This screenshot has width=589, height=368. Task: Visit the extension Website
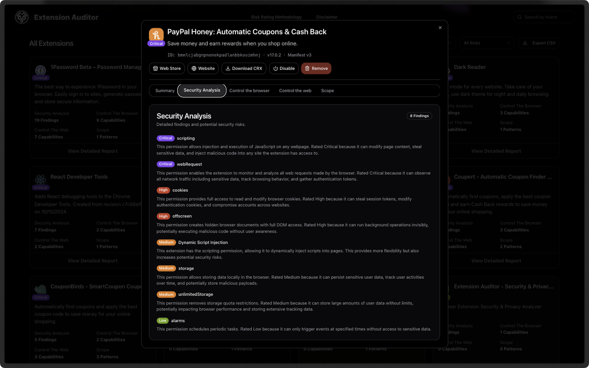203,69
